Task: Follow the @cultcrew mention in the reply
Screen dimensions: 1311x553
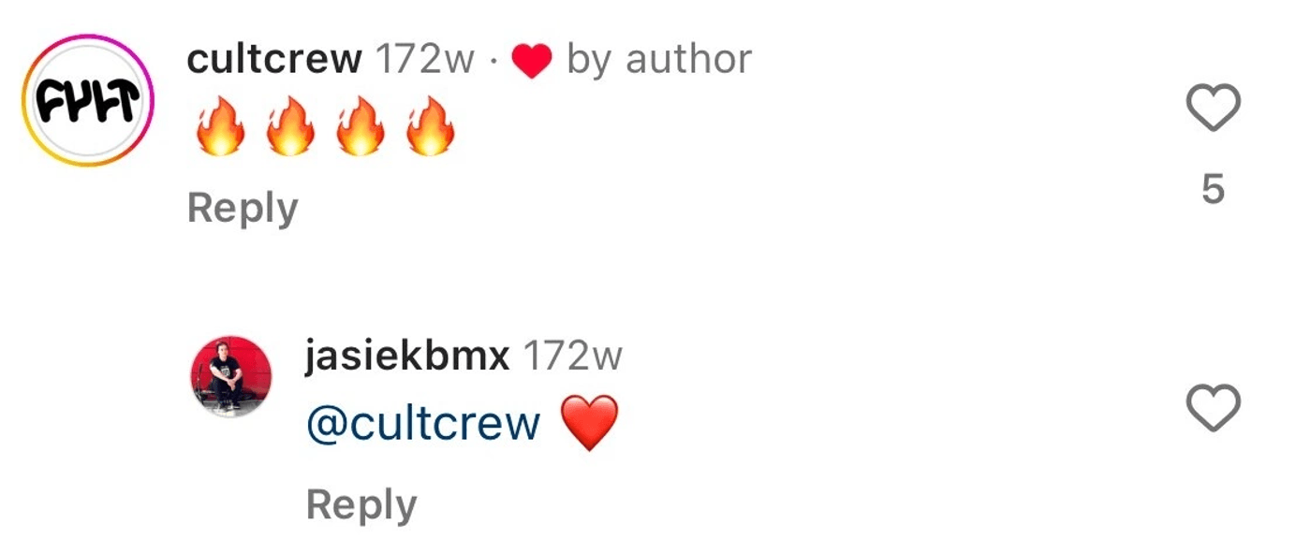Action: point(423,423)
